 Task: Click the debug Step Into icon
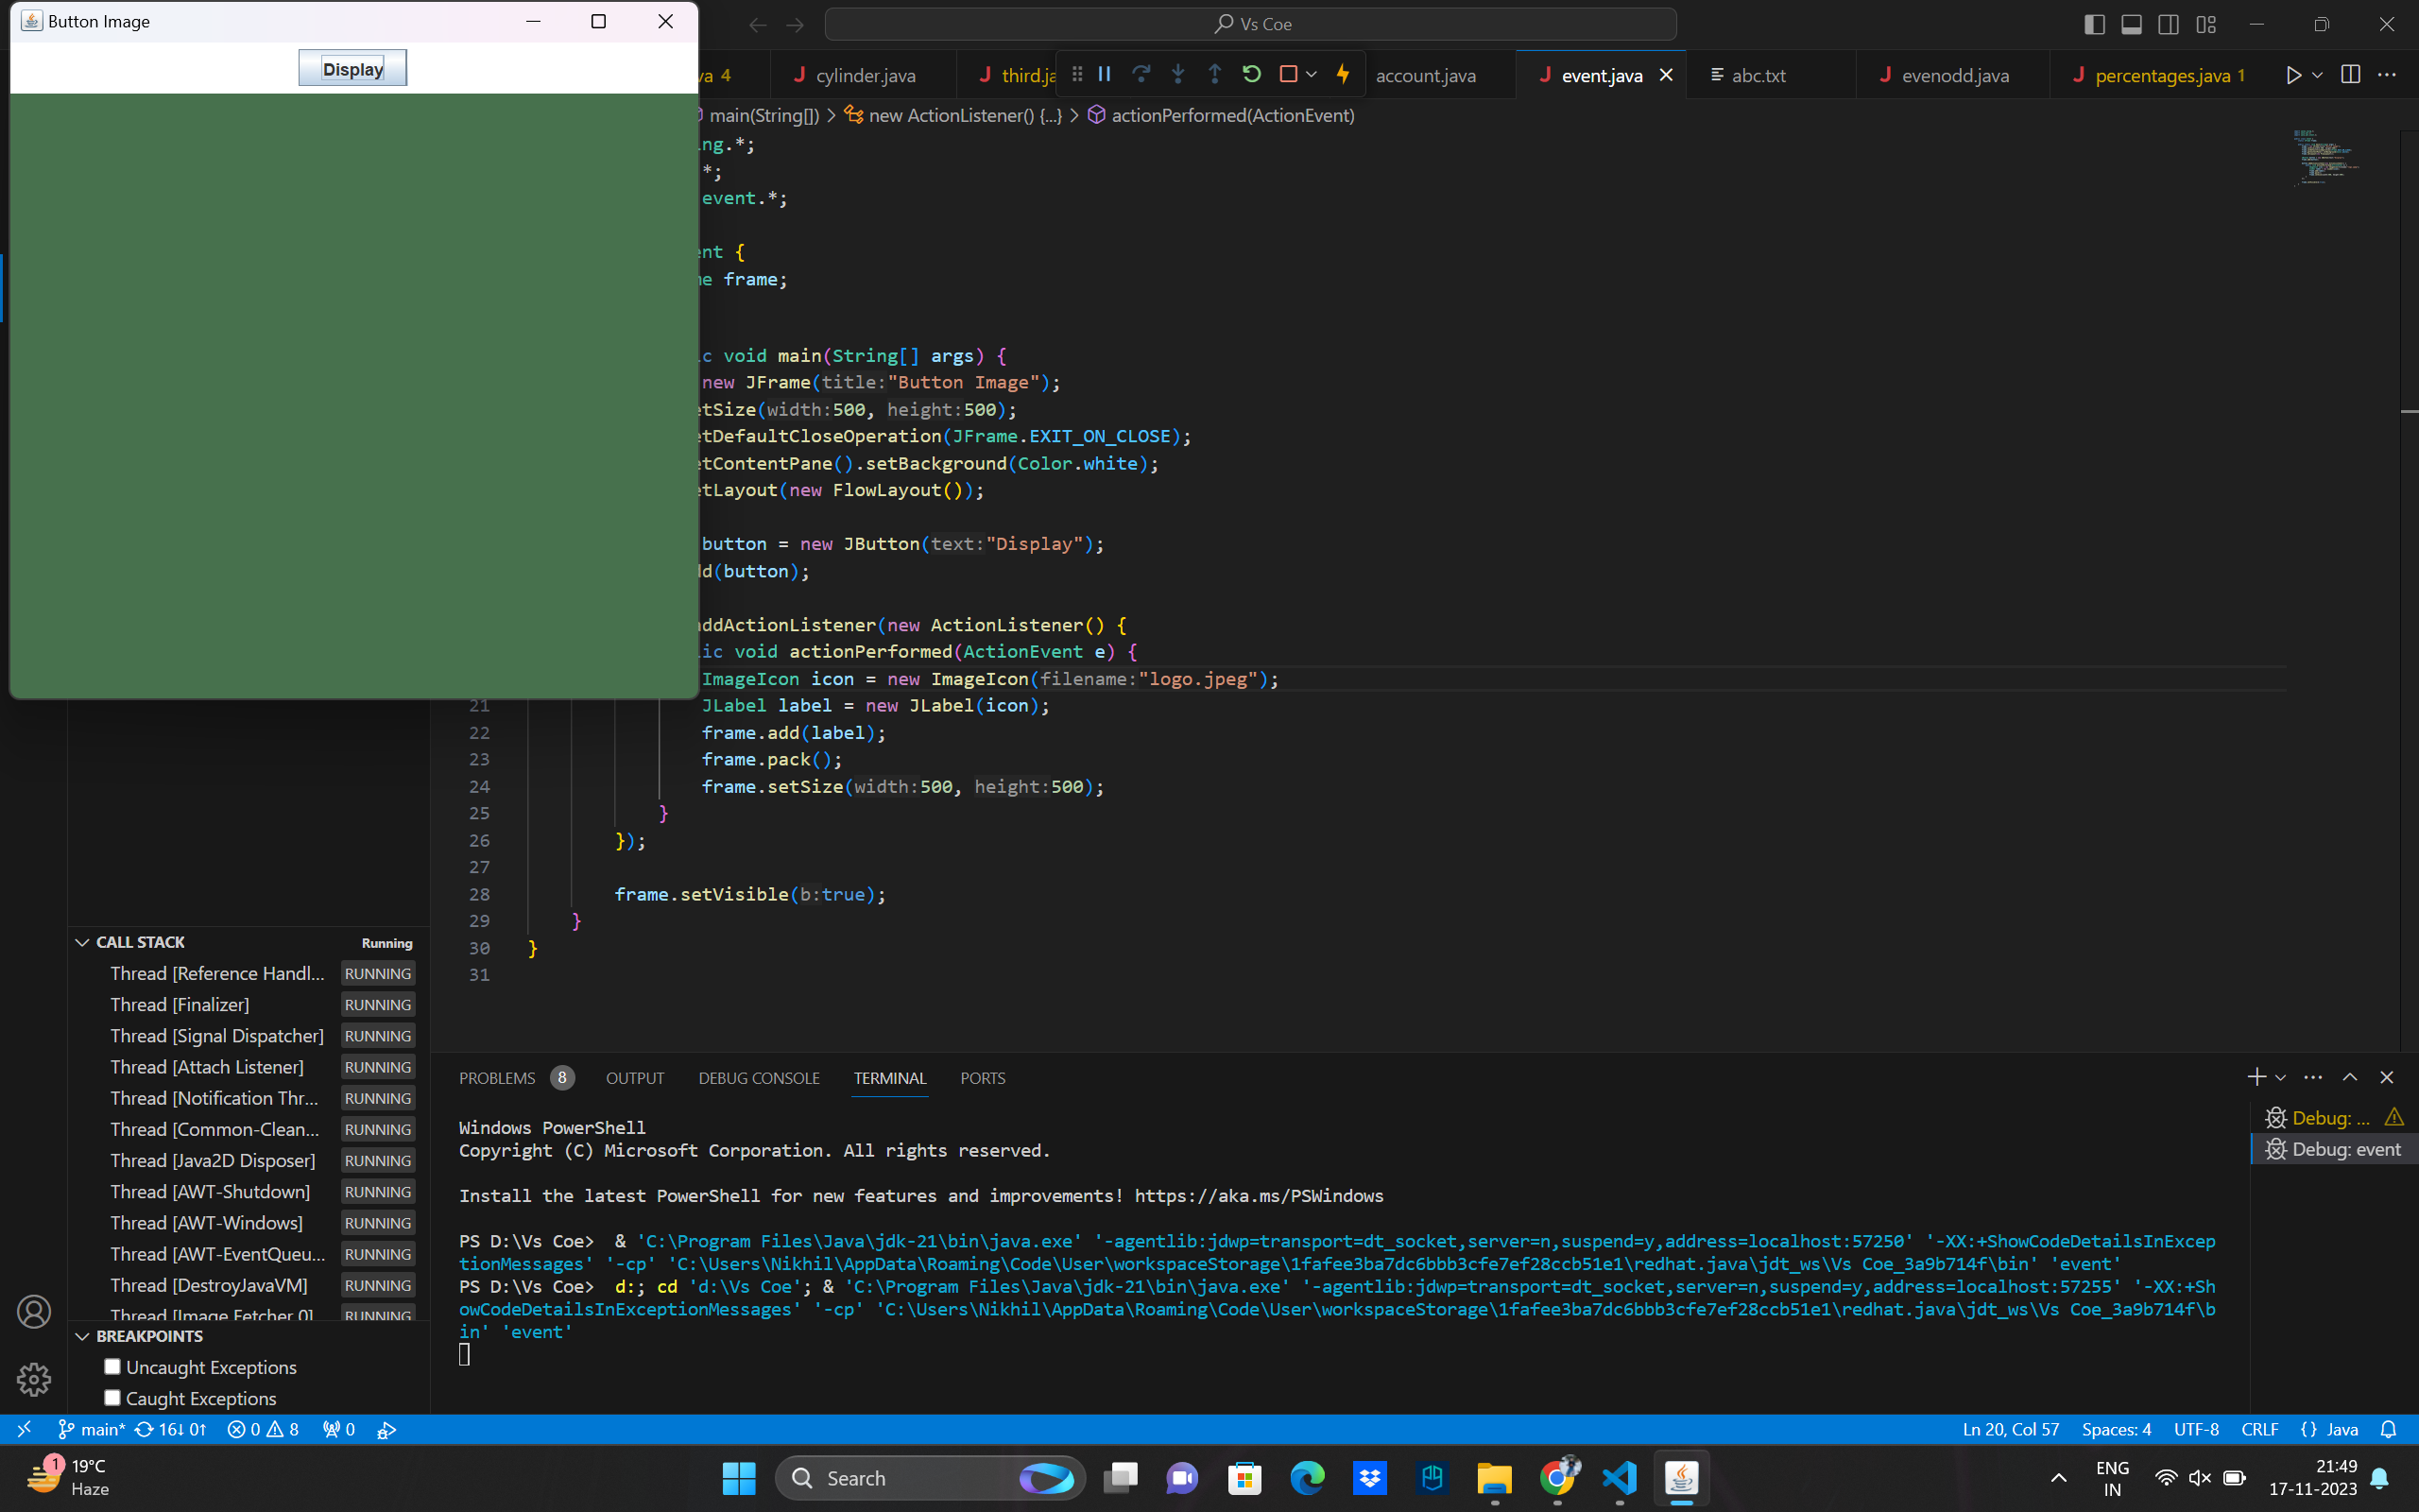pyautogui.click(x=1177, y=74)
